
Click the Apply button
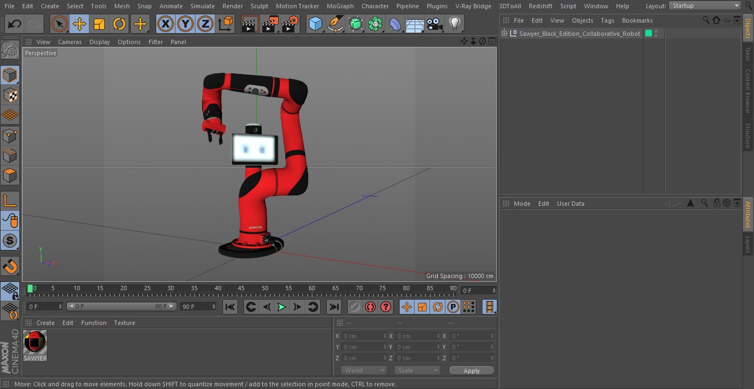(471, 371)
